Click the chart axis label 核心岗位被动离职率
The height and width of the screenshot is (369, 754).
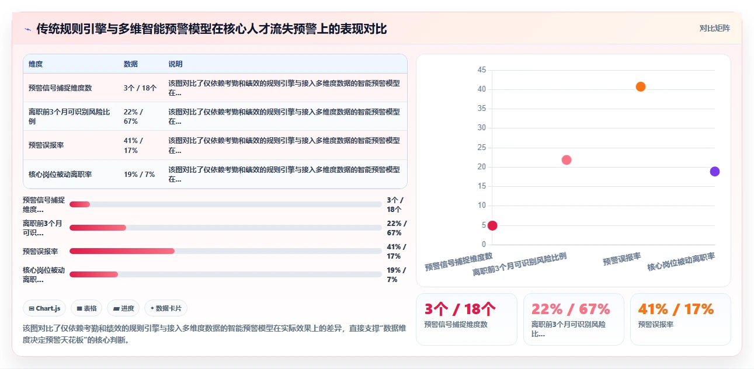pyautogui.click(x=681, y=262)
